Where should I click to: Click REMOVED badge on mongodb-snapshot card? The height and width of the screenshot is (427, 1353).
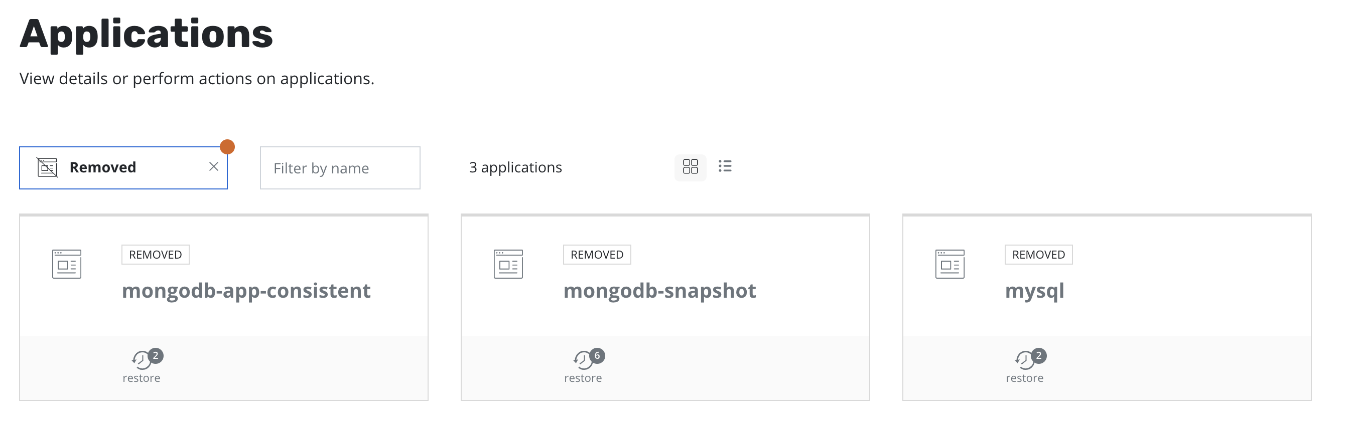point(597,255)
